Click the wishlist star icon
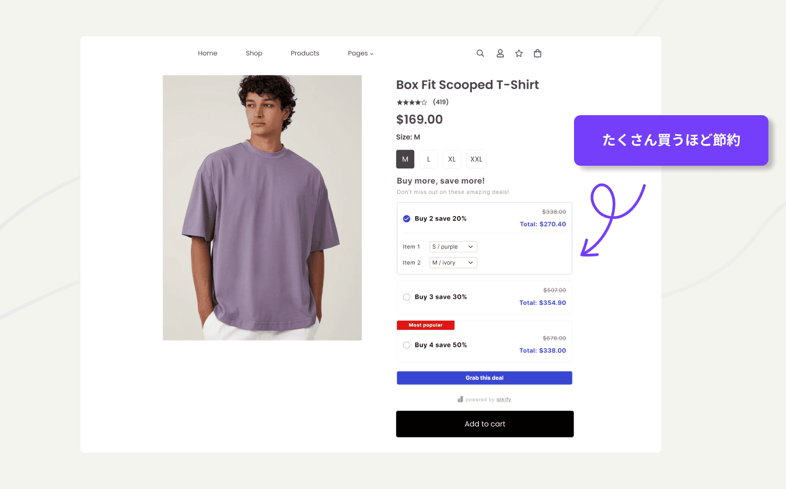Image resolution: width=786 pixels, height=489 pixels. click(x=519, y=53)
